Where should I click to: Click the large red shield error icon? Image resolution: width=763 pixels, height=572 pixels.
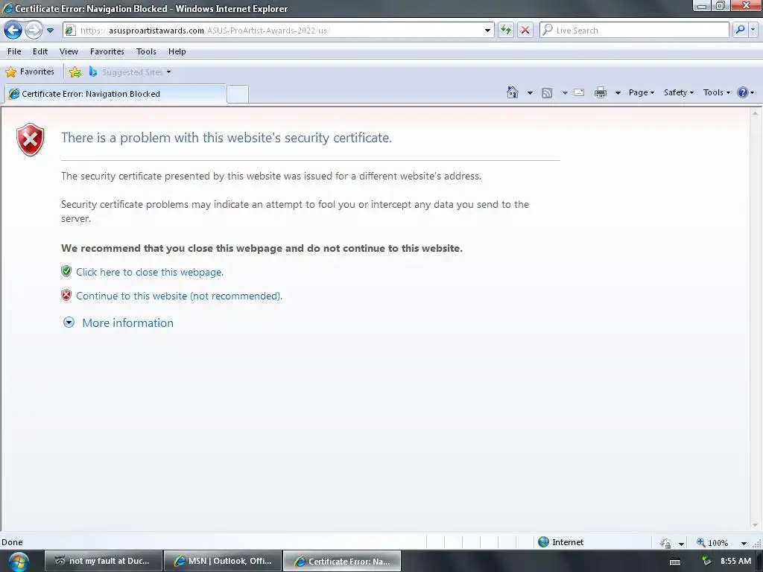(x=30, y=139)
